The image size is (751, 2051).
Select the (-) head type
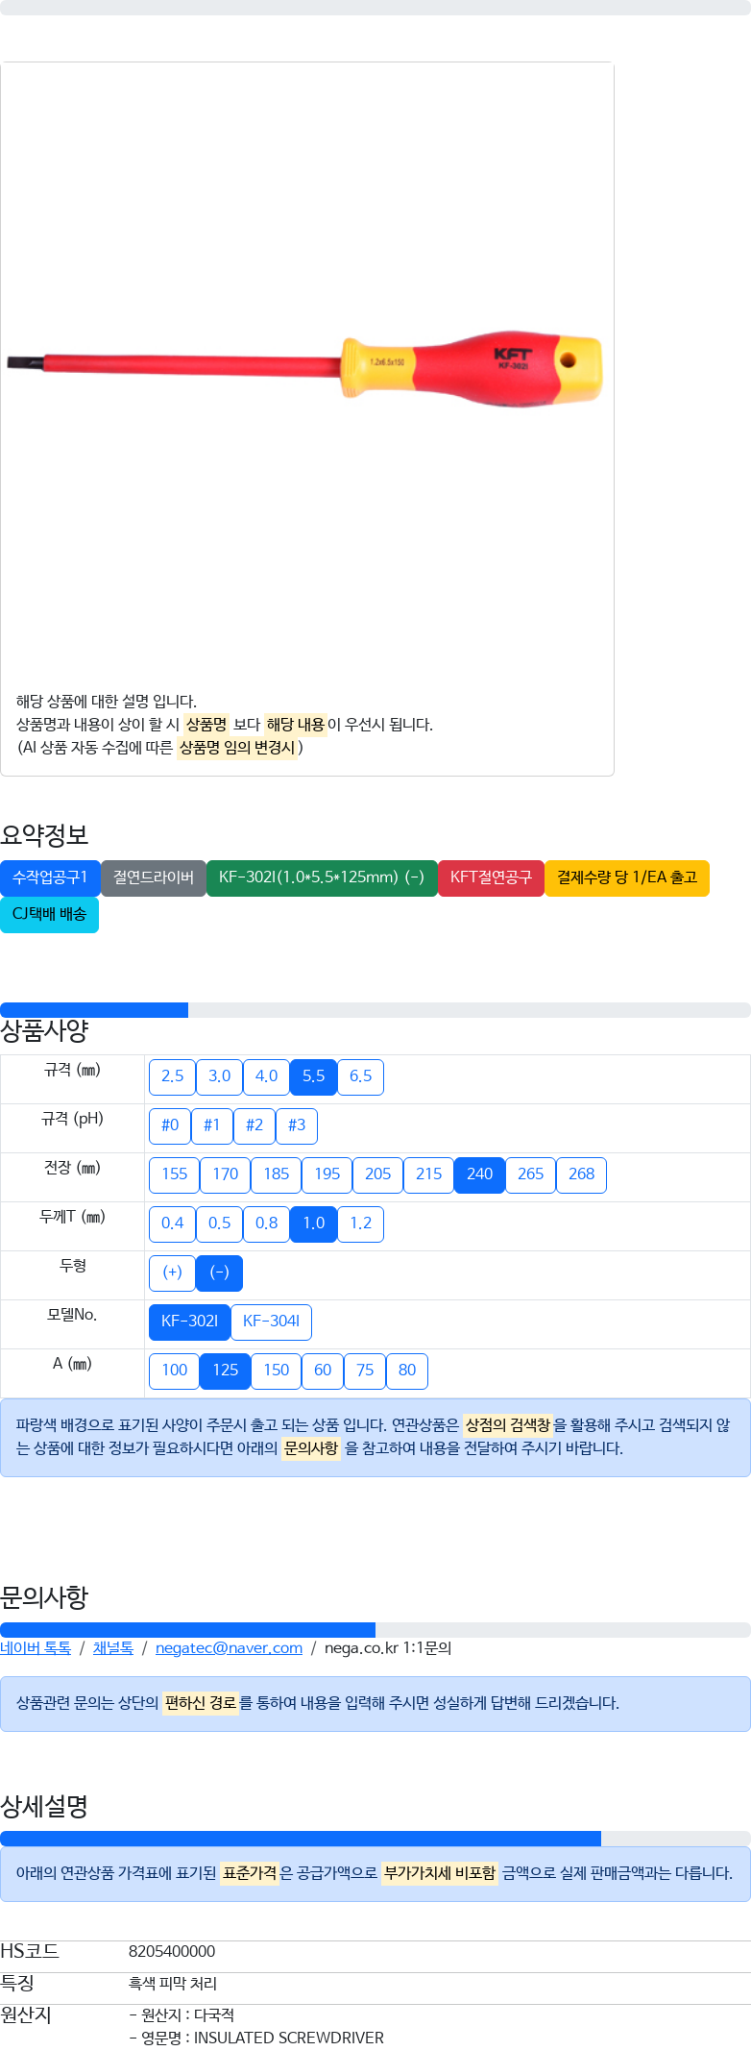point(219,1273)
